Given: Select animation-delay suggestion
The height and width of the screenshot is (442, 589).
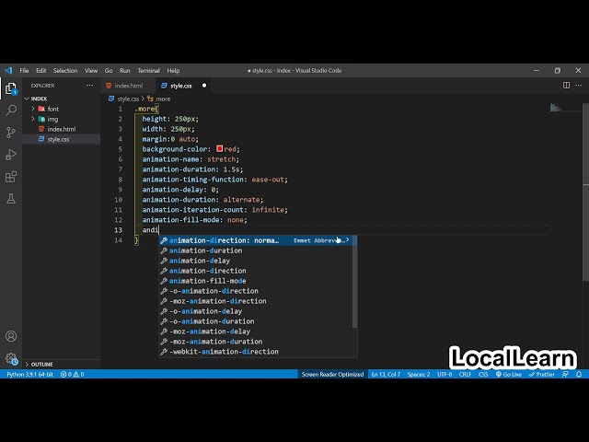Looking at the screenshot, I should click(x=256, y=261).
